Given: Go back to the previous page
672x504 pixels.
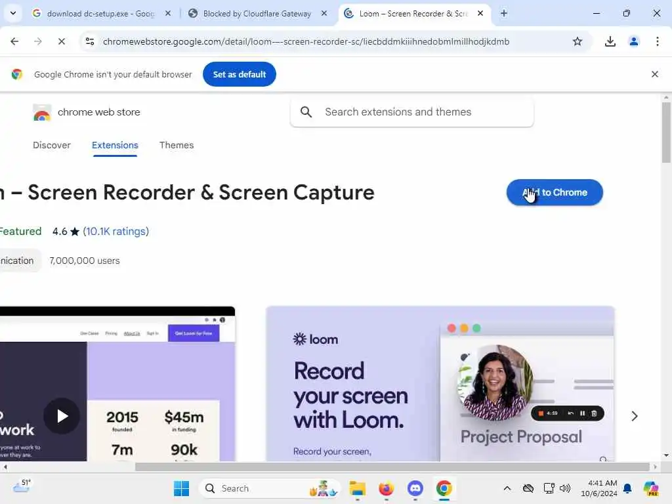Looking at the screenshot, I should pos(14,41).
